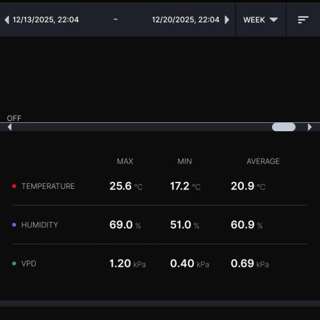320x320 pixels.
Task: Edit start date 12/13/2025, 22:04
Action: (x=45, y=20)
